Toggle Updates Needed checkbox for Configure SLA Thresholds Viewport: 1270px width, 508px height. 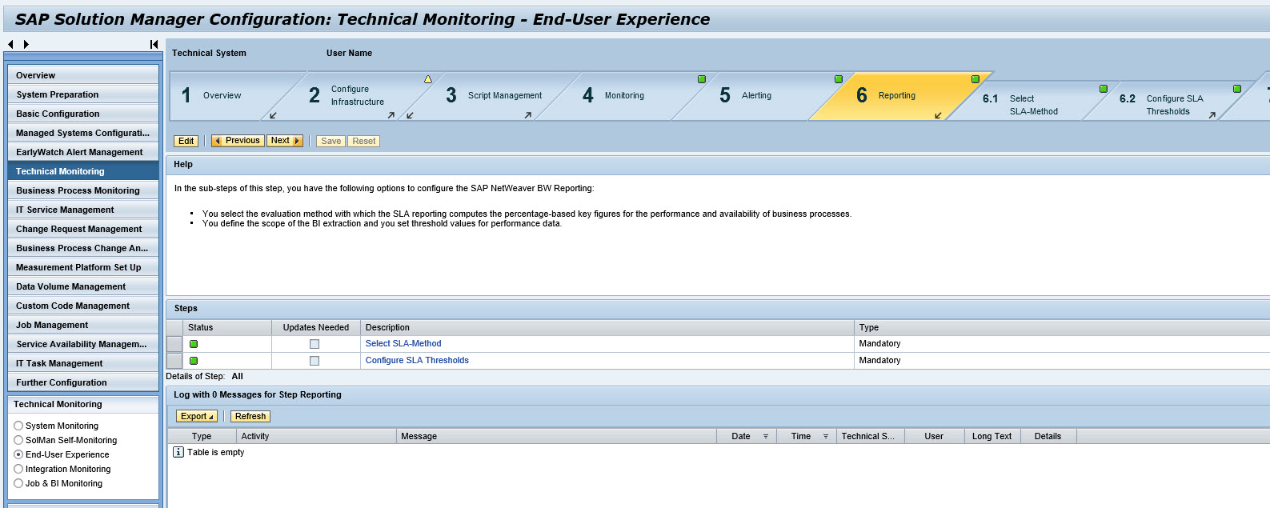point(314,361)
